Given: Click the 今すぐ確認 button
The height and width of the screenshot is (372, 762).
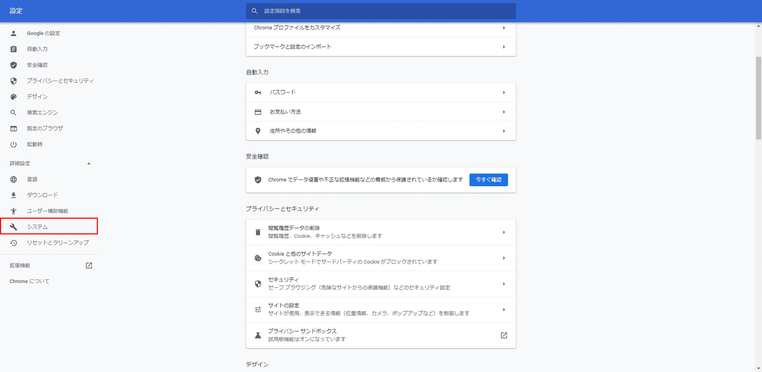Looking at the screenshot, I should pyautogui.click(x=489, y=179).
